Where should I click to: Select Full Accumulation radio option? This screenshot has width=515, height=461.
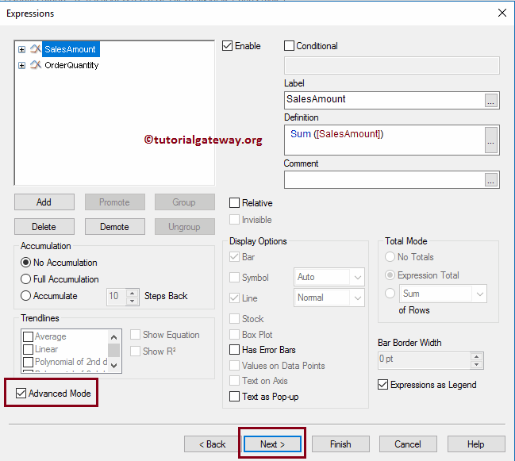click(25, 279)
